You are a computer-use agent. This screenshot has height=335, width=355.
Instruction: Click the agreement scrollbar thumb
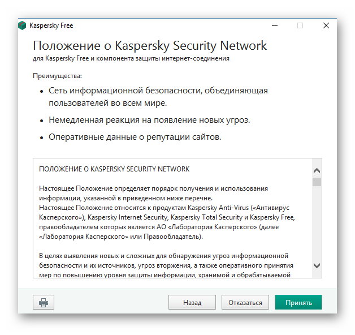click(317, 182)
